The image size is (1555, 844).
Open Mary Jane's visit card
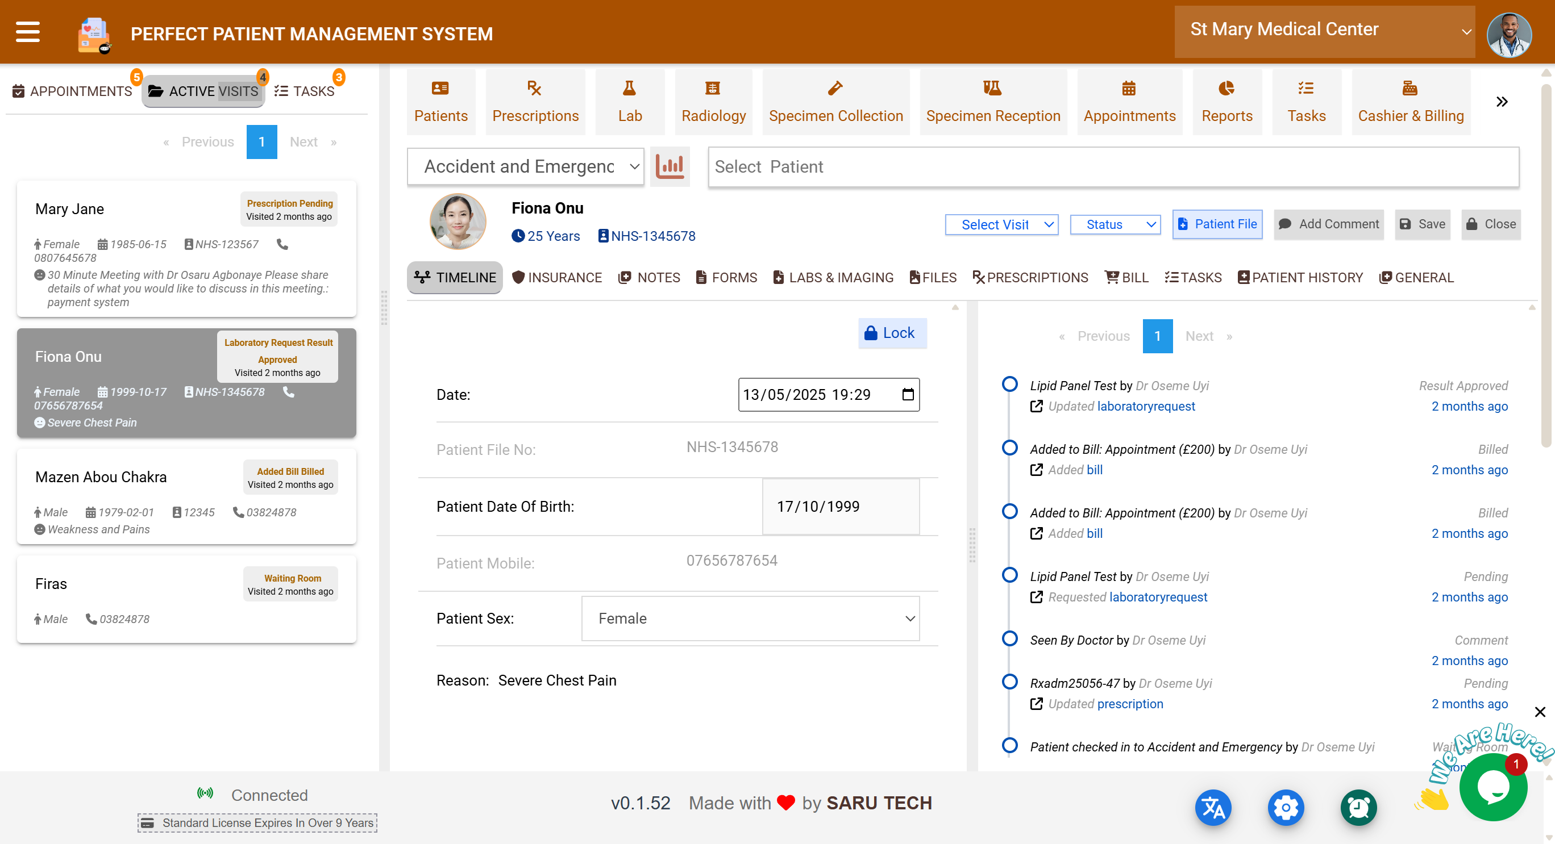[x=186, y=249]
